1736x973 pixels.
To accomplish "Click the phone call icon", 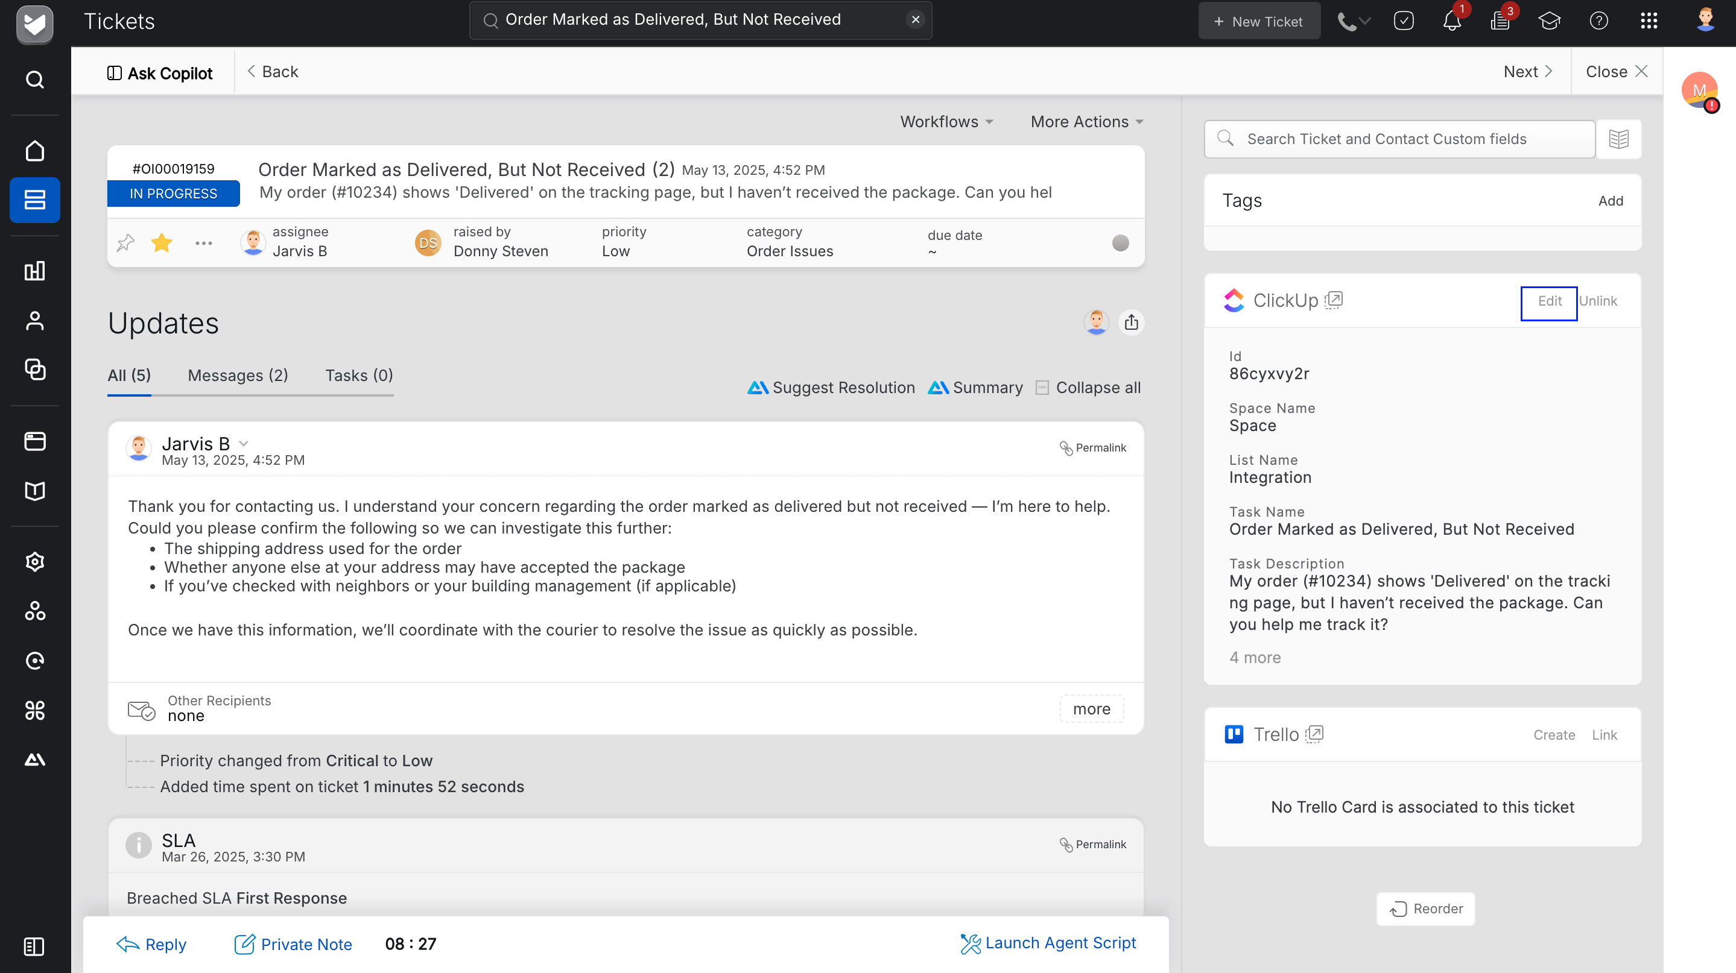I will 1346,21.
